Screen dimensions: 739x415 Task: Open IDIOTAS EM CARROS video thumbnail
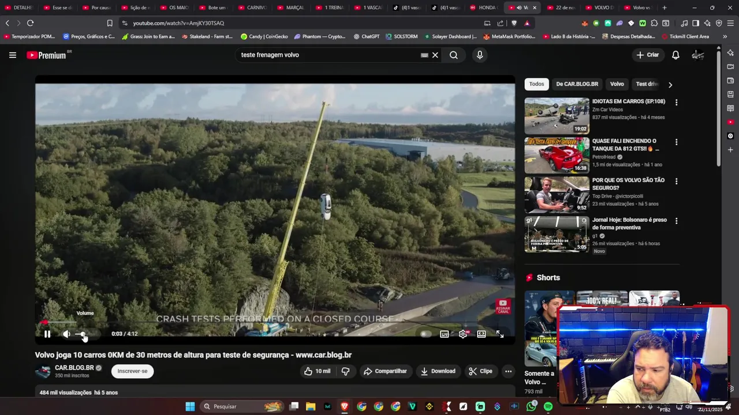pyautogui.click(x=557, y=116)
